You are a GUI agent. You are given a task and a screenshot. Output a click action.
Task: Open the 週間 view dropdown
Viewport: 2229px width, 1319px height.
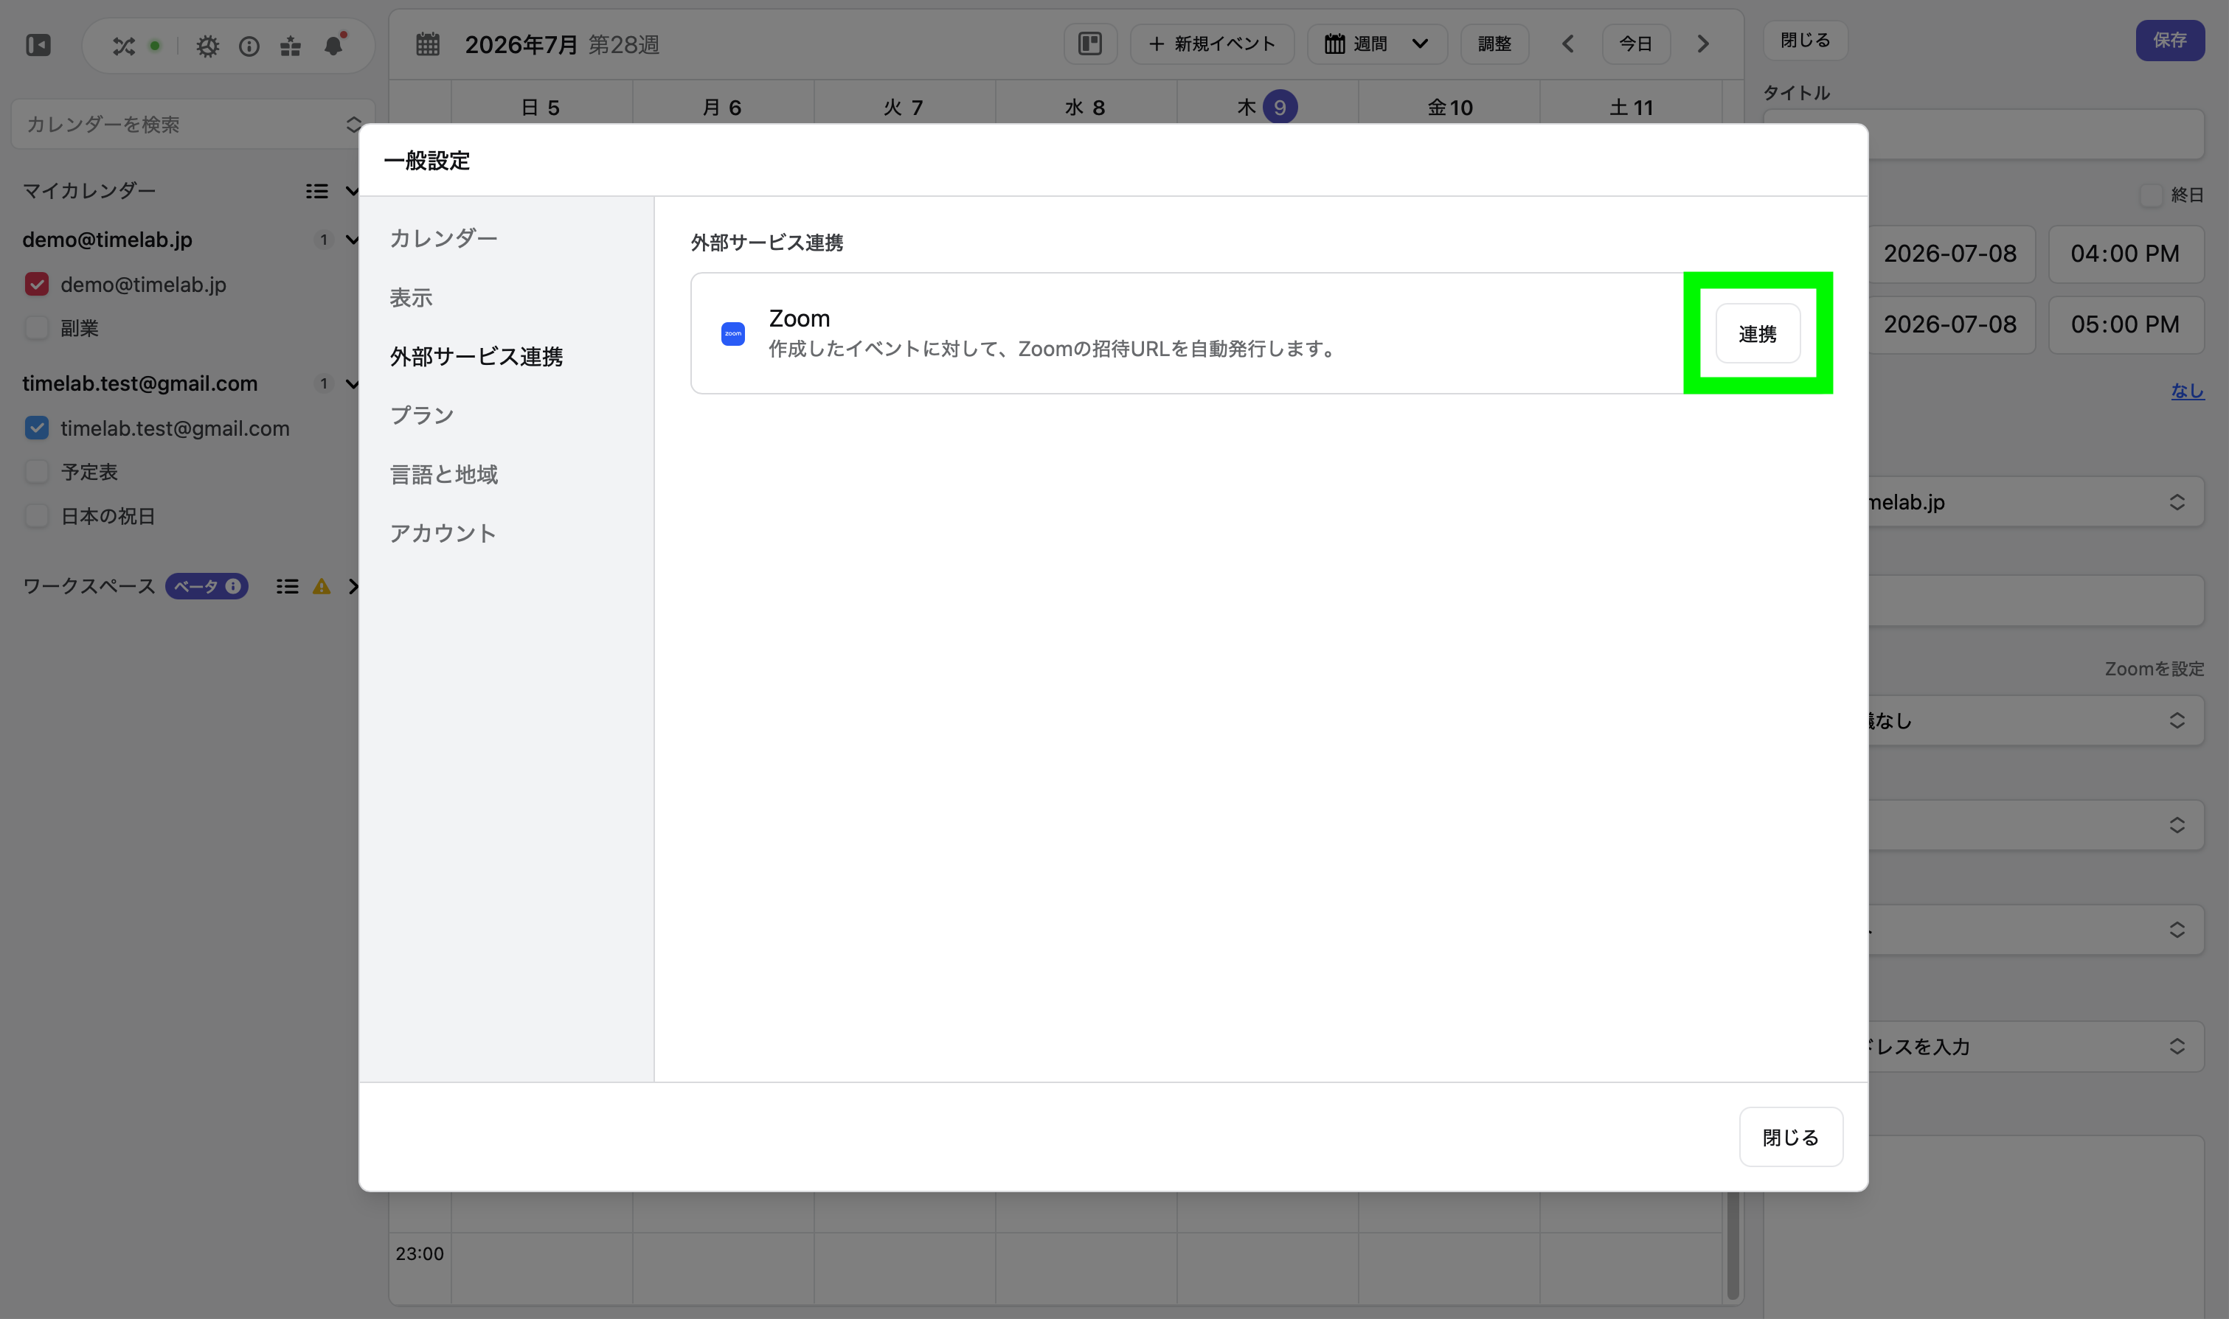pos(1377,43)
